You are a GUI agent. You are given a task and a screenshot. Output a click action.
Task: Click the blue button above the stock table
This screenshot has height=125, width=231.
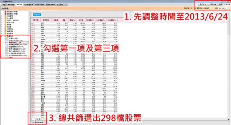[x=37, y=15]
